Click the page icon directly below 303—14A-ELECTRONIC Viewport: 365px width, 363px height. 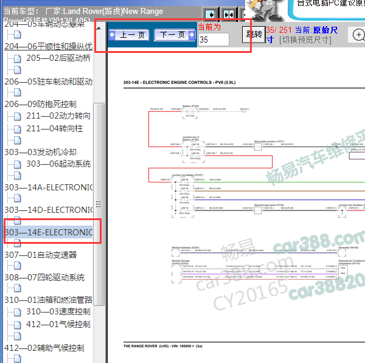[18, 198]
